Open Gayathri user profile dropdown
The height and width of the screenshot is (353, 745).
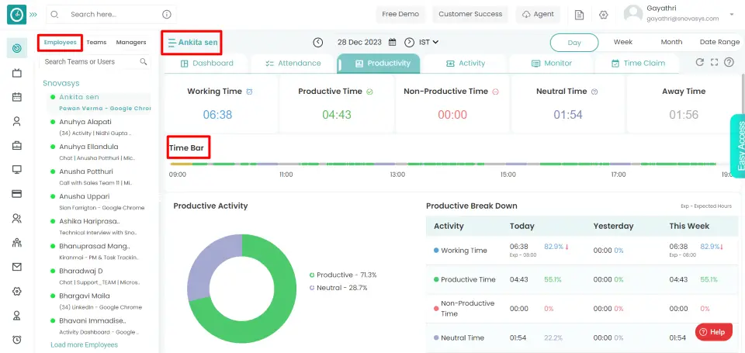pyautogui.click(x=731, y=16)
